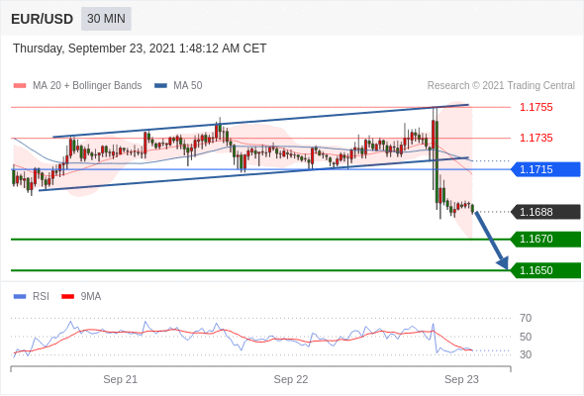
Task: Click the Sep 21 date label
Action: tap(121, 379)
